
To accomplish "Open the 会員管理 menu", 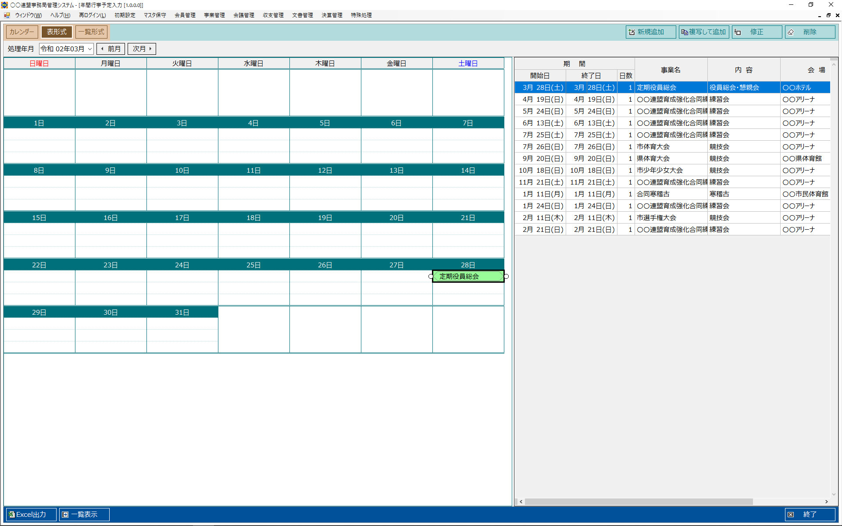I will point(185,15).
